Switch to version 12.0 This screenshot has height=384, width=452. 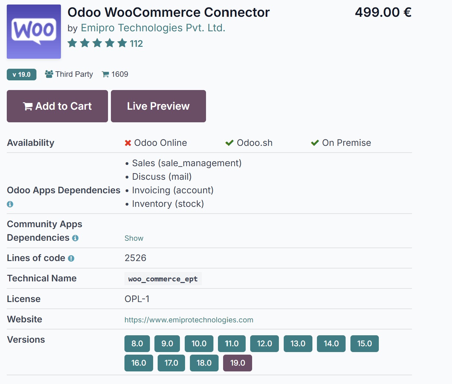[264, 344]
